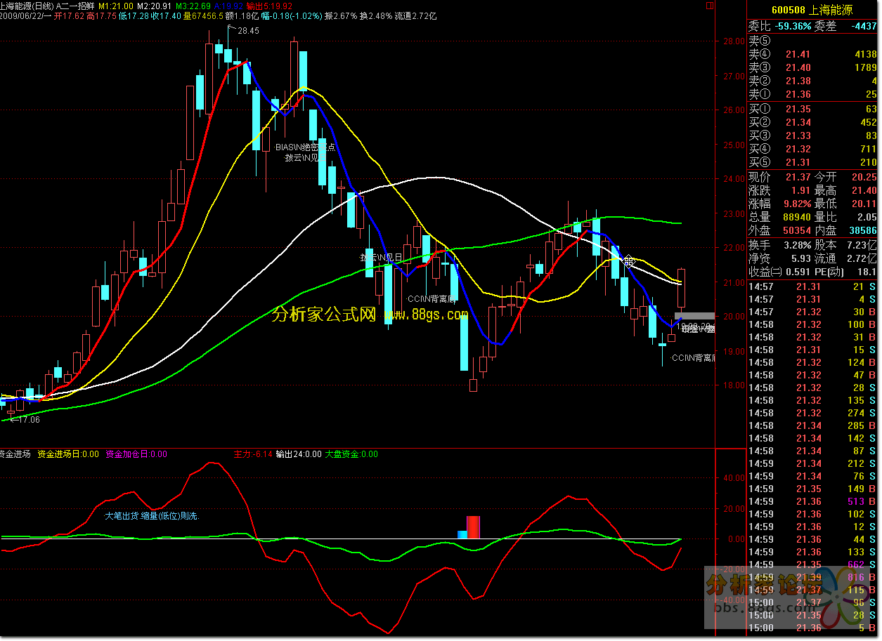Select the 卖③ price 21.40
Image resolution: width=882 pixels, height=641 pixels.
coord(798,67)
